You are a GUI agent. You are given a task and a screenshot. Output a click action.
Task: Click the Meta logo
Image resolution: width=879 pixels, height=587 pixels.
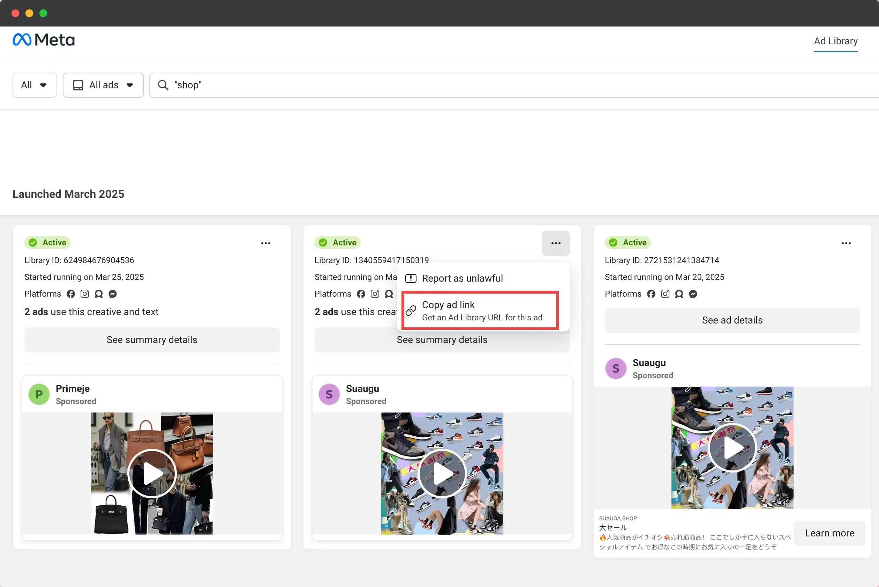tap(44, 40)
